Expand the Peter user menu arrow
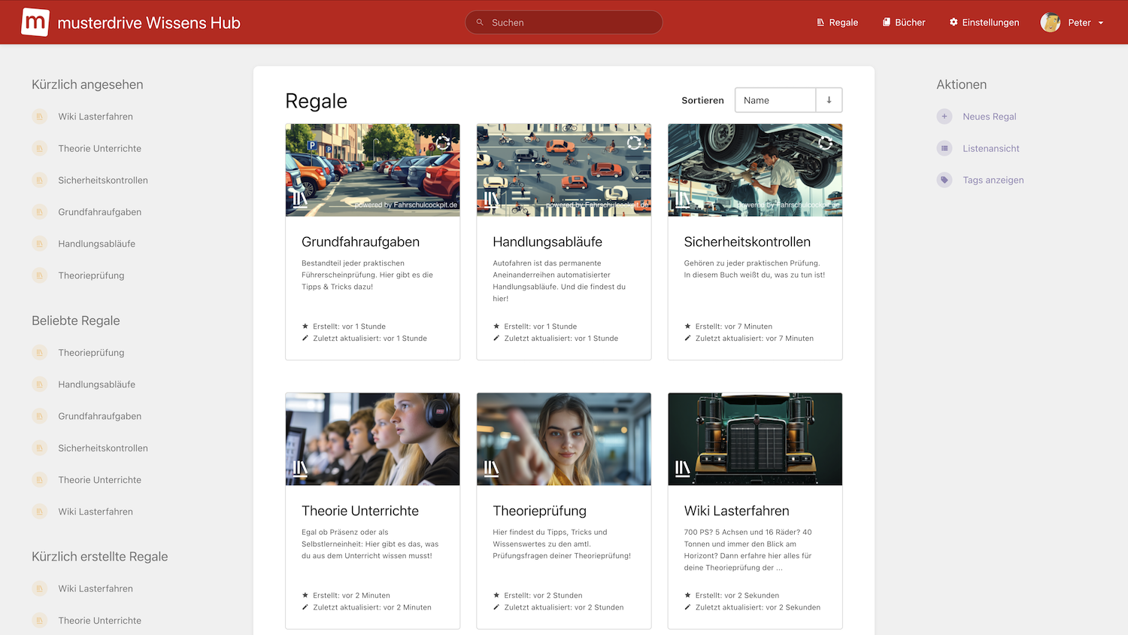 click(x=1101, y=23)
